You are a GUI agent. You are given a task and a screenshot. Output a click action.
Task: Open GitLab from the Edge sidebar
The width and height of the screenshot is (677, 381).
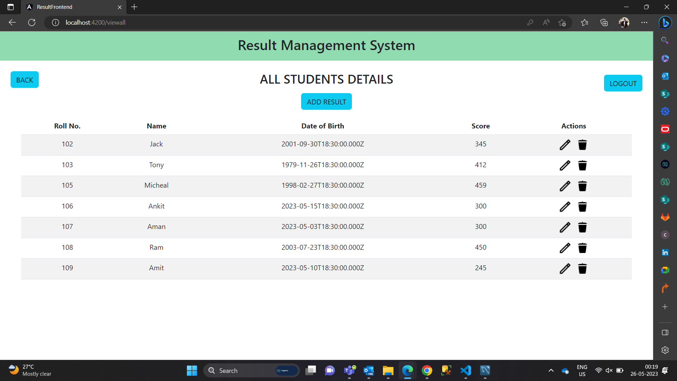pyautogui.click(x=665, y=217)
